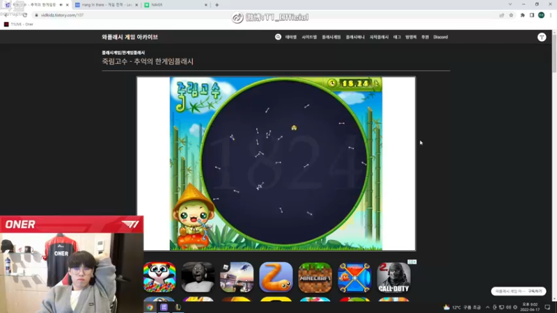Image resolution: width=557 pixels, height=313 pixels.
Task: Click the panda game ad thumbnail
Action: tap(159, 277)
